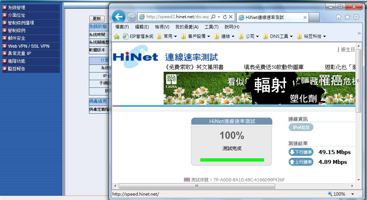Open the EIP管理系統 favorite
The width and height of the screenshot is (367, 200).
coord(138,36)
